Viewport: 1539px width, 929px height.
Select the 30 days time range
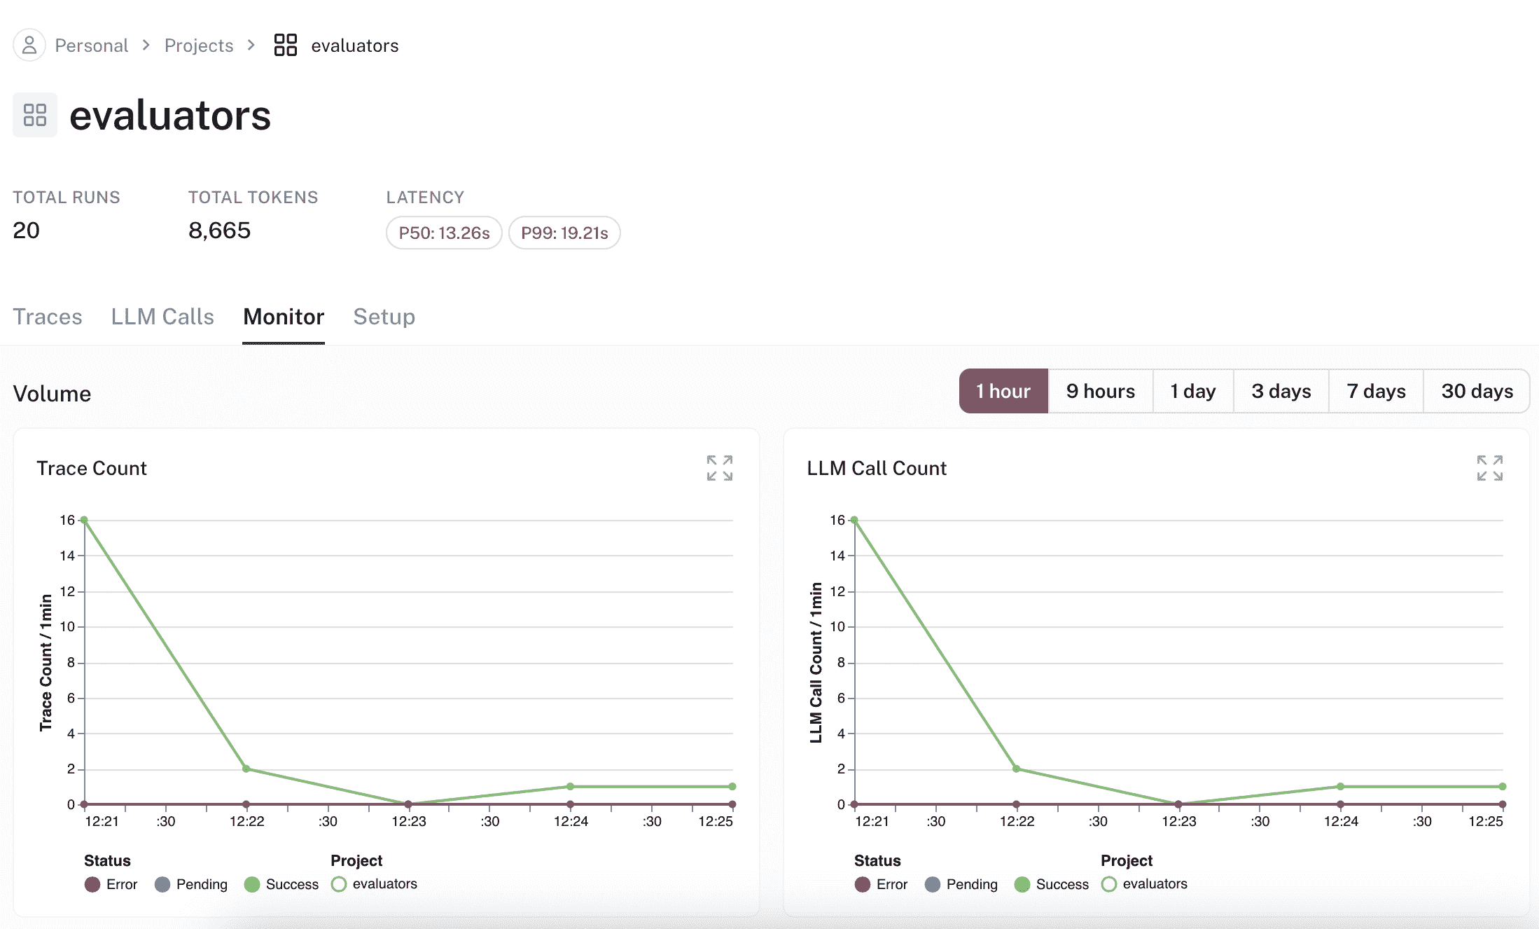pyautogui.click(x=1477, y=391)
